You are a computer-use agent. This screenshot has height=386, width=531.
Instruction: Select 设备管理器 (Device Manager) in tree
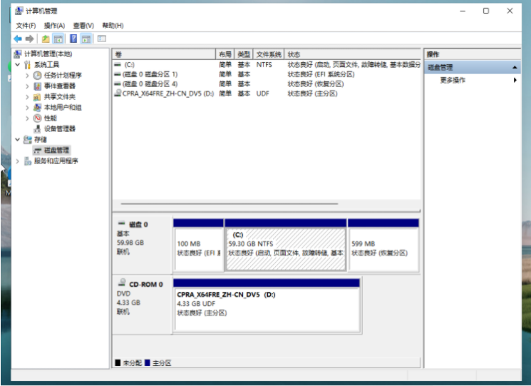pyautogui.click(x=59, y=128)
